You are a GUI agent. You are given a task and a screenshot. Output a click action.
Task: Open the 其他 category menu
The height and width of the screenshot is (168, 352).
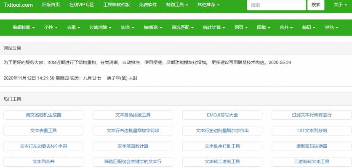pos(331,28)
